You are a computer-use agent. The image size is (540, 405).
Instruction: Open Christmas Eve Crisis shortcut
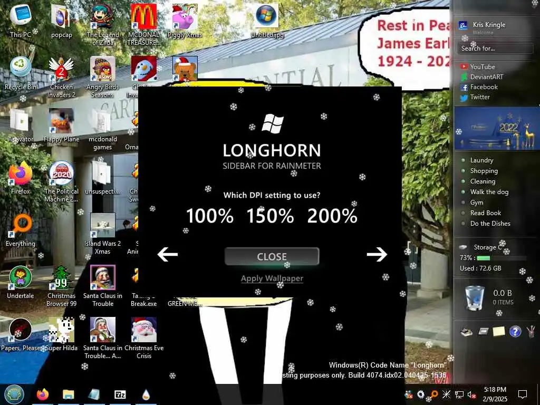143,339
